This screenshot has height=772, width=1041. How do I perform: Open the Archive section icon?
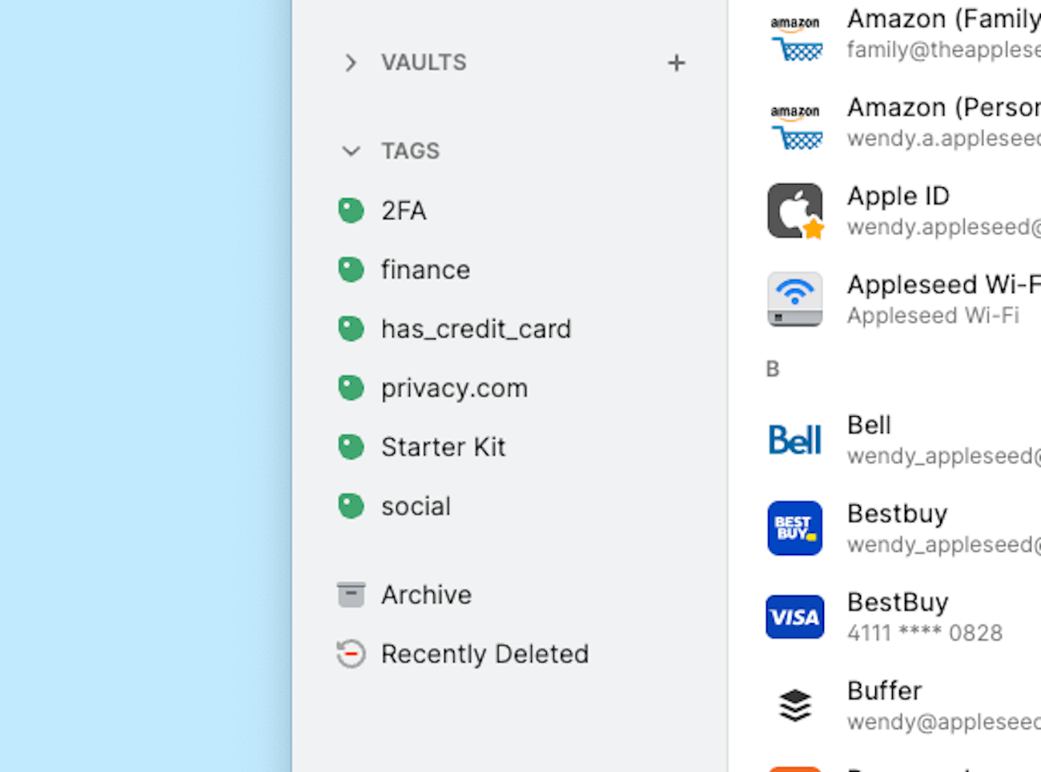351,594
